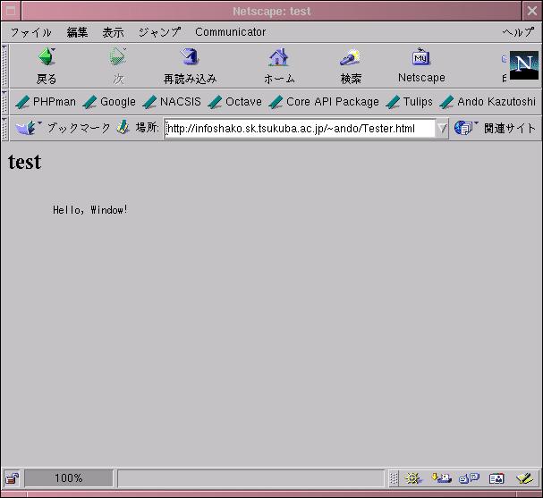Open Mail inbox from component bar
Screen dimensions: 543x498
tap(441, 478)
